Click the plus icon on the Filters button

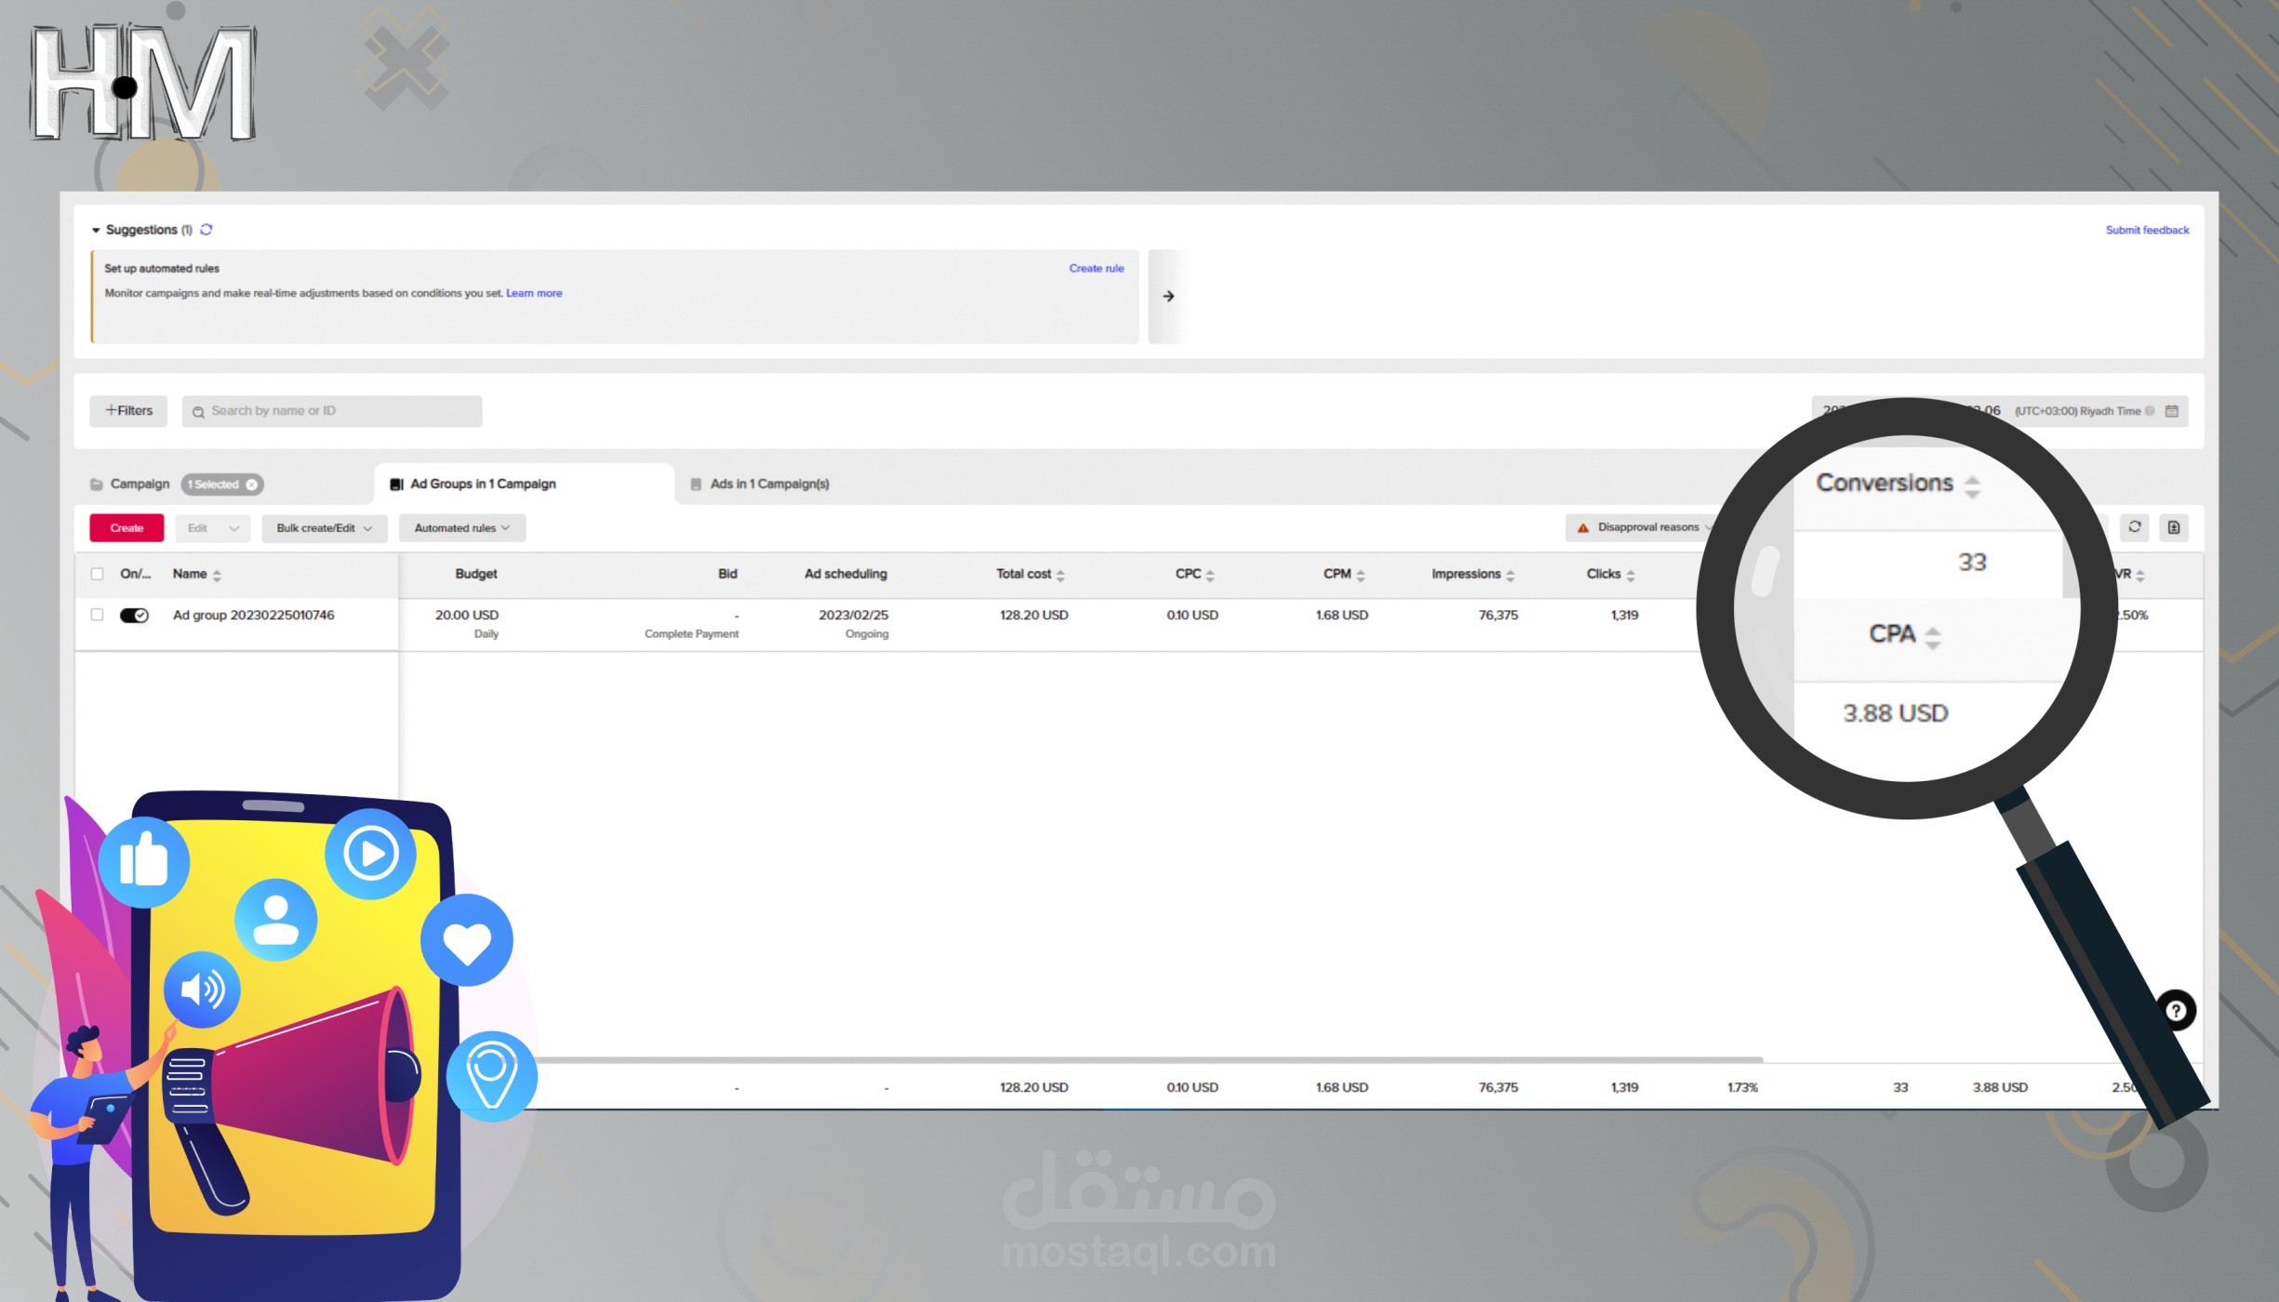click(x=112, y=410)
